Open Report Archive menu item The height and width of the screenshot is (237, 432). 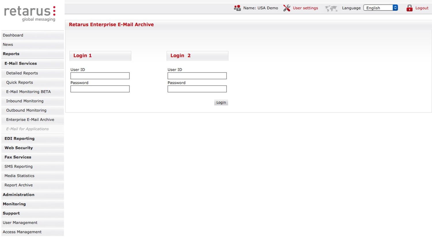click(x=33, y=185)
